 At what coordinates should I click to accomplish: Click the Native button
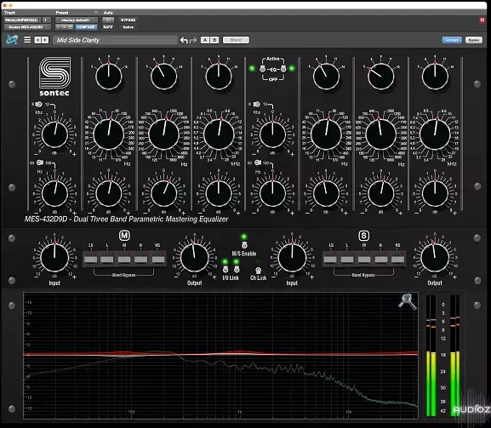coord(128,27)
